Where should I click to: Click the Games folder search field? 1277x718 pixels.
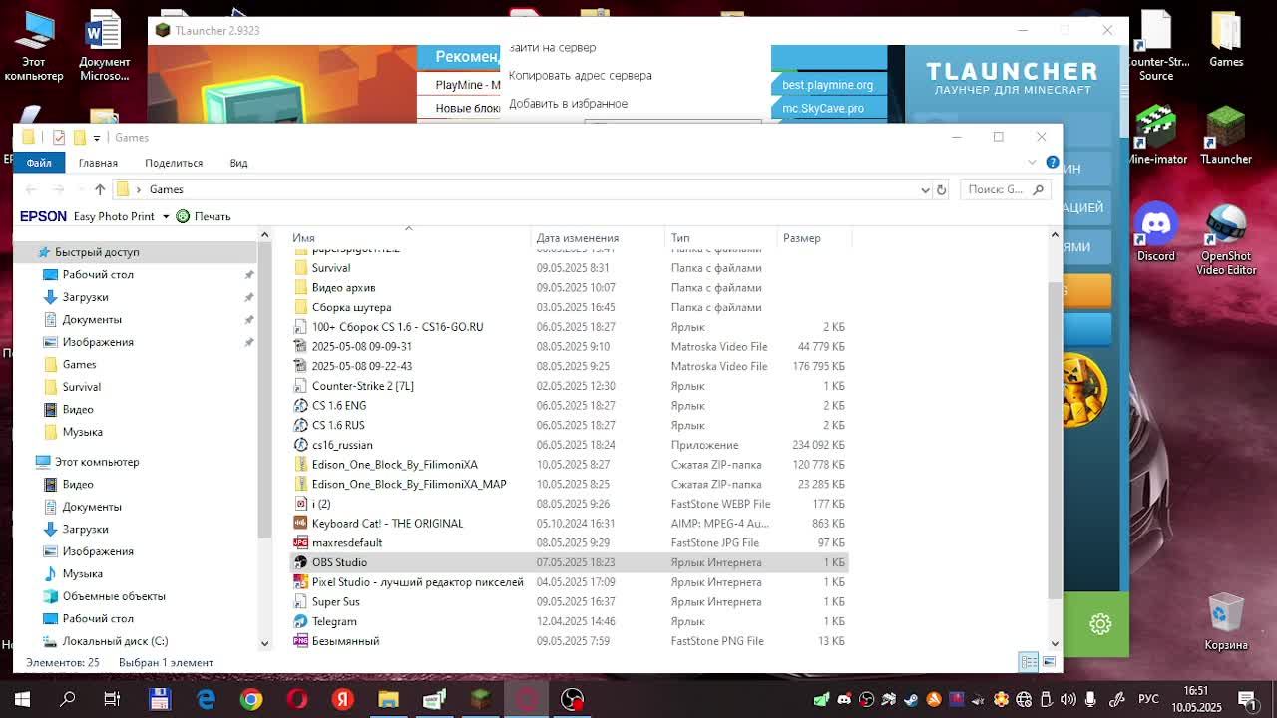click(x=1006, y=189)
